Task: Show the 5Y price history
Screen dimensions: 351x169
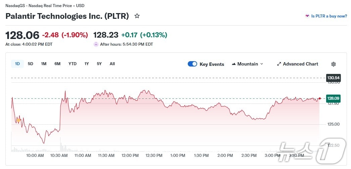Action: [x=99, y=64]
